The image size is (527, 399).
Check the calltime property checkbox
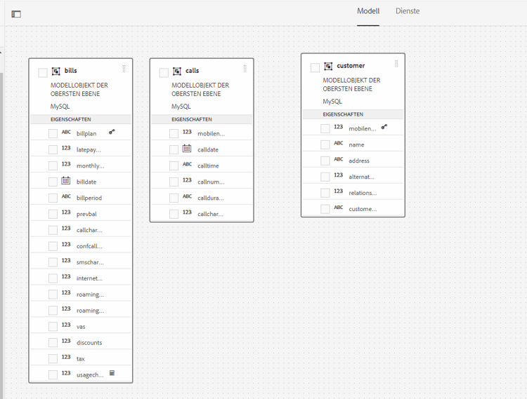174,165
